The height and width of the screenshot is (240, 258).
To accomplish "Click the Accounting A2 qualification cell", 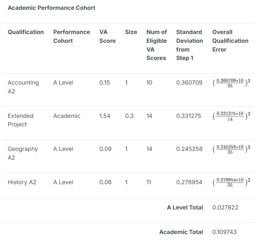I will (23, 87).
